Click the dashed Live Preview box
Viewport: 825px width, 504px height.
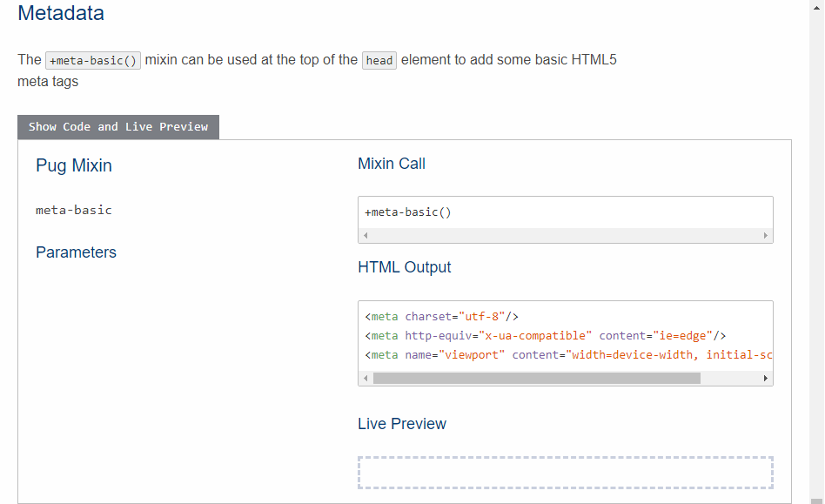point(566,473)
